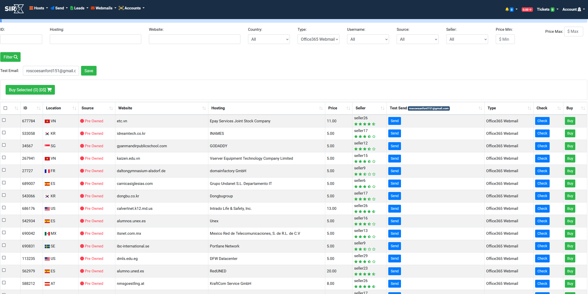Sort by Test Send column arrows
Image resolution: width=588 pixels, height=294 pixels.
point(480,108)
